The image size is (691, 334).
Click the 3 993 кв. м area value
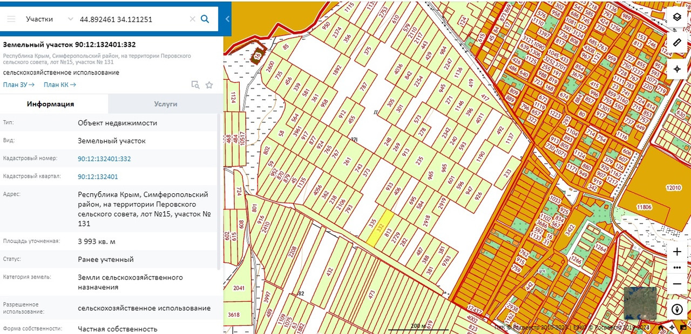[96, 241]
